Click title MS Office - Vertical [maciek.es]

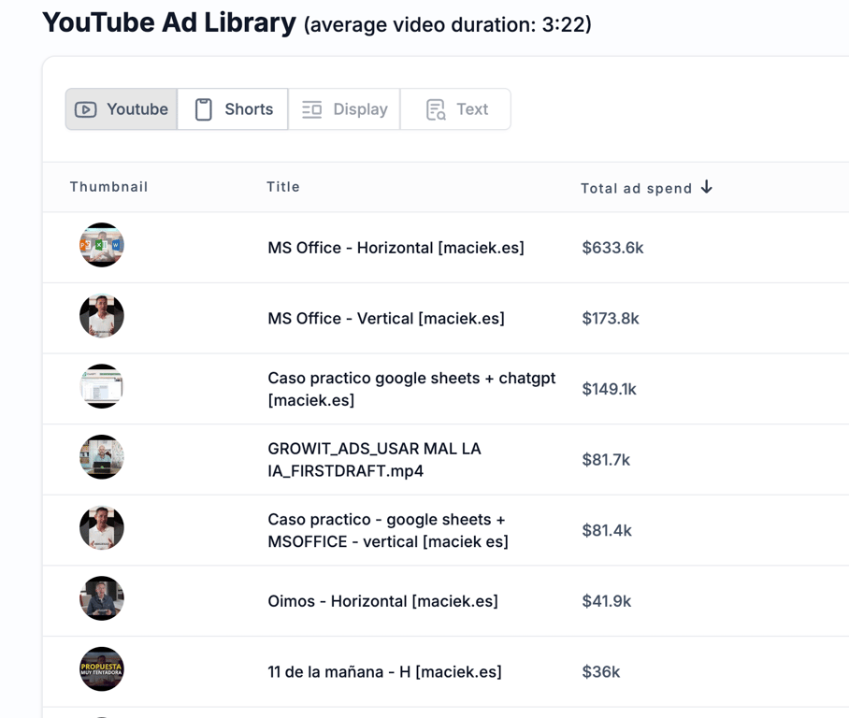(x=386, y=319)
